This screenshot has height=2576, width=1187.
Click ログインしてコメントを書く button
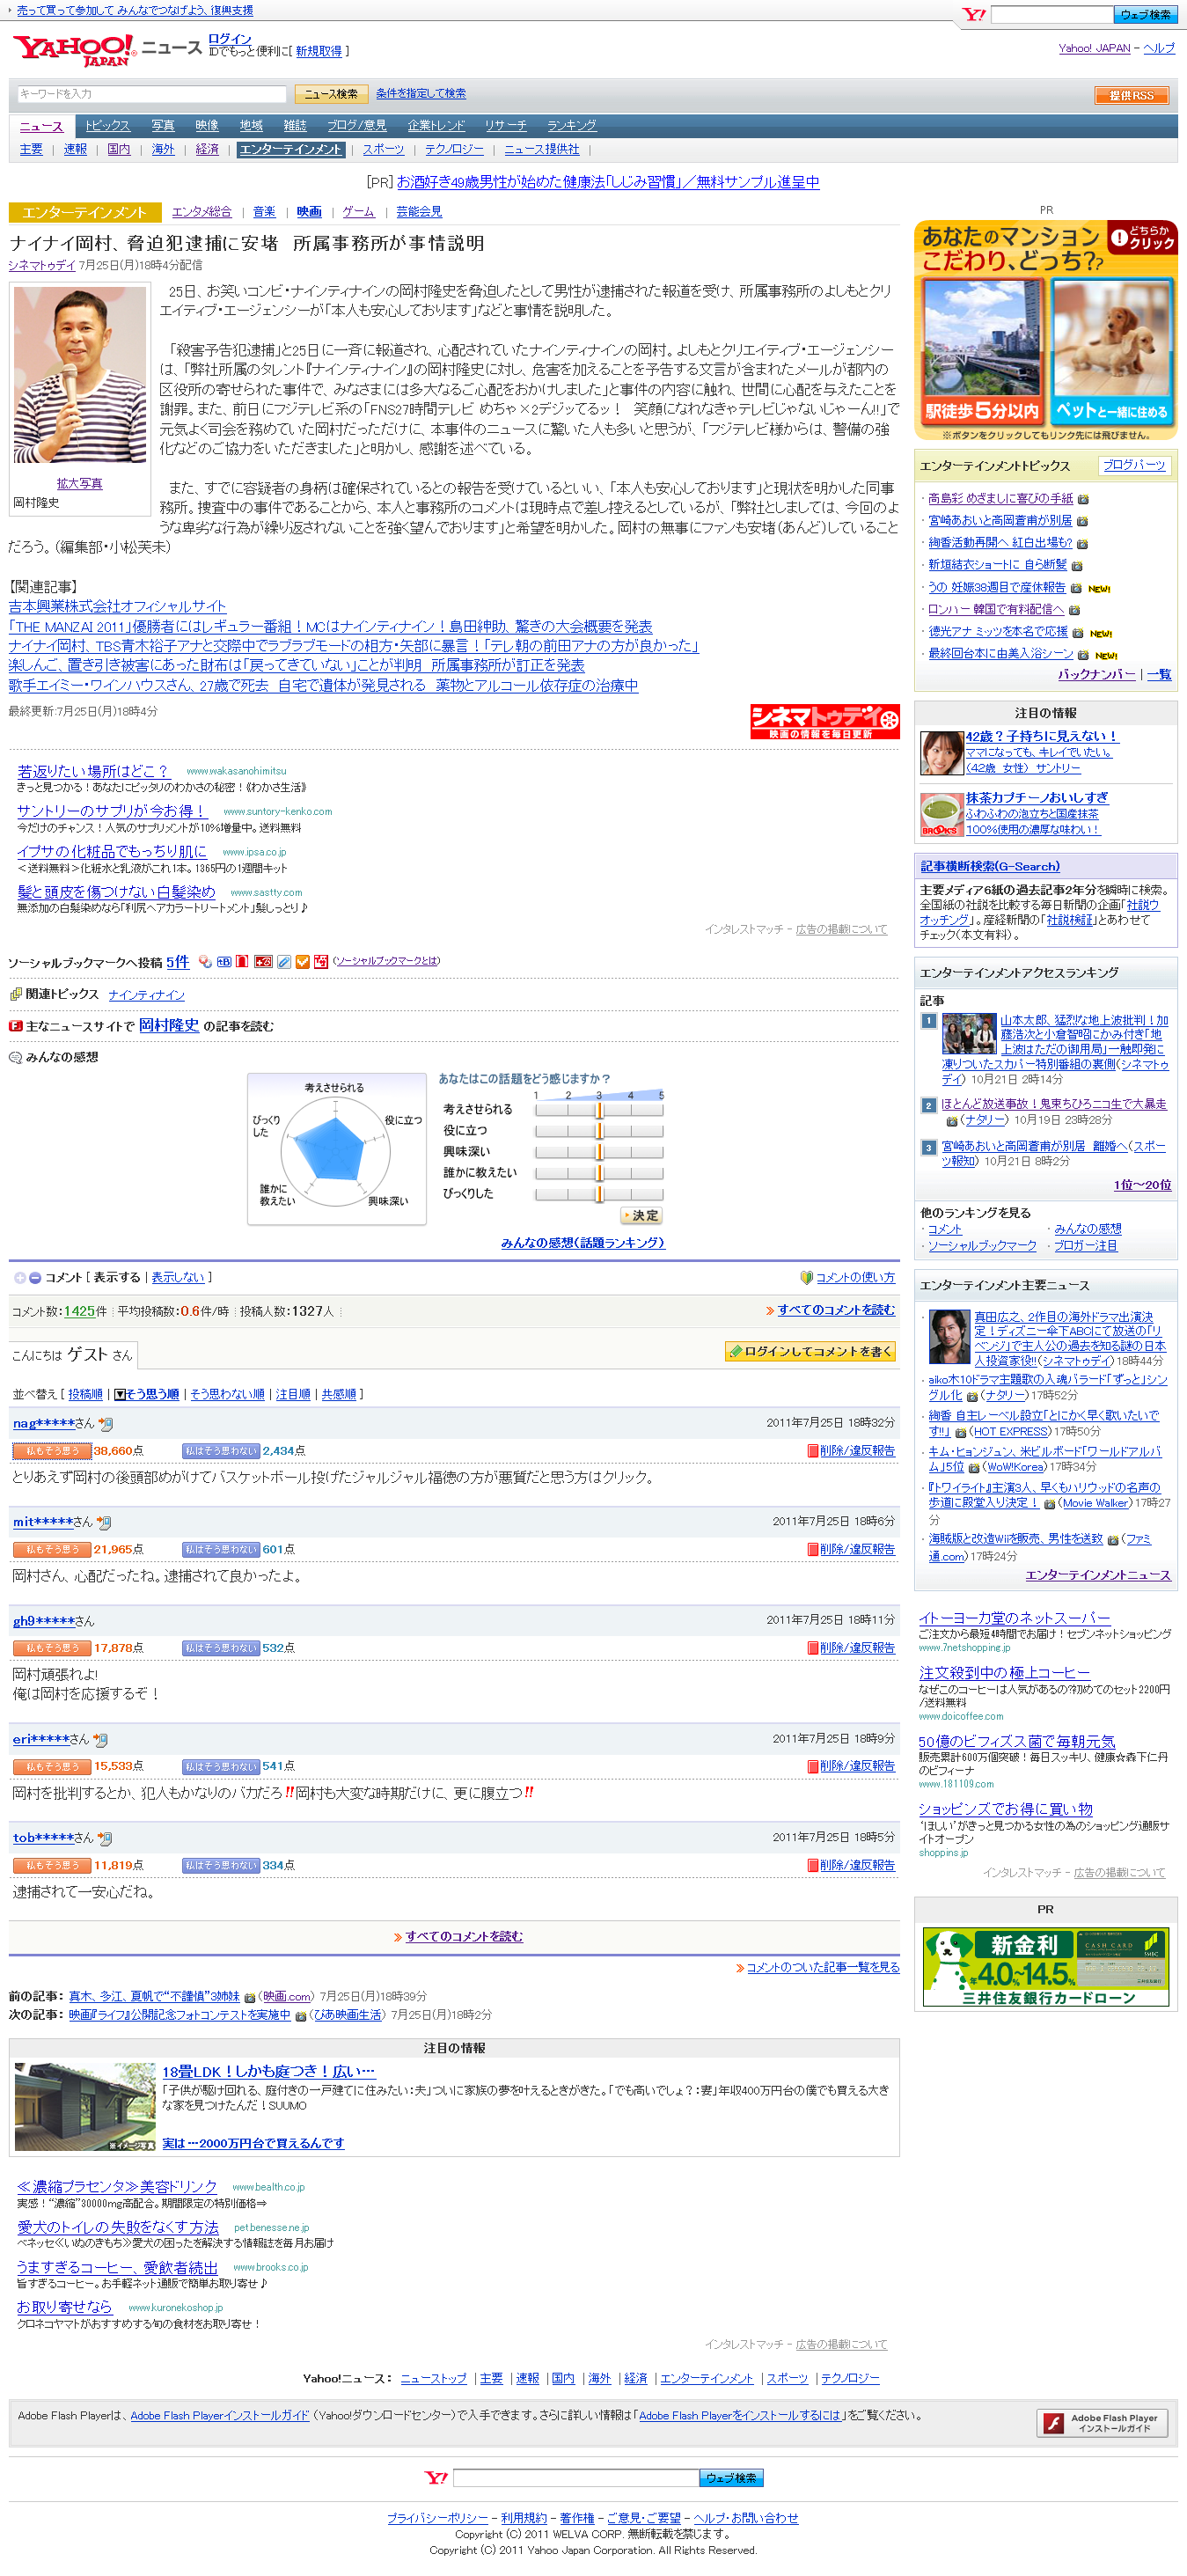tap(810, 1352)
